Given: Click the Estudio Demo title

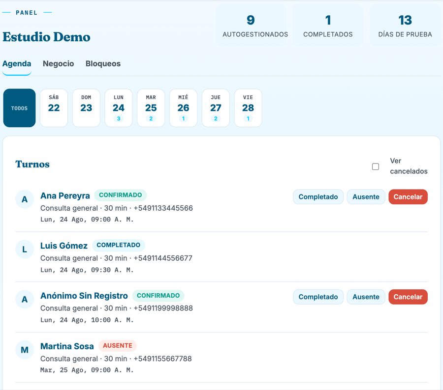Looking at the screenshot, I should [x=47, y=37].
